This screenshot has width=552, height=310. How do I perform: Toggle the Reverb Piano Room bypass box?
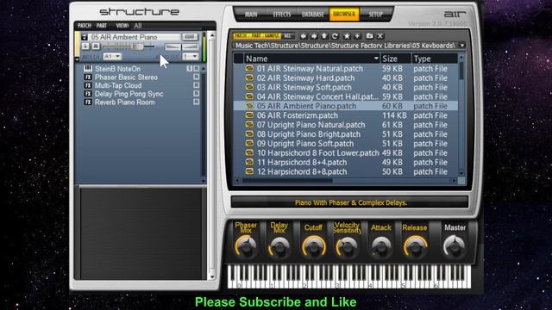196,102
